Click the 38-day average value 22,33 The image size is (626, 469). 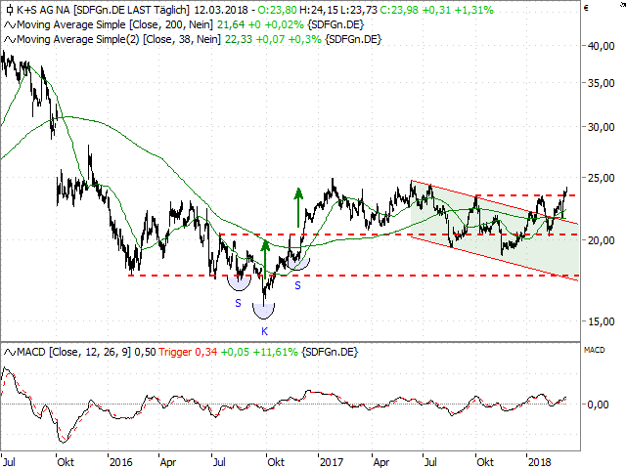pos(239,40)
